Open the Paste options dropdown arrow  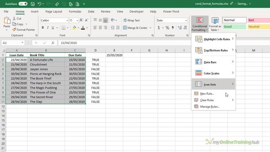click(7, 30)
